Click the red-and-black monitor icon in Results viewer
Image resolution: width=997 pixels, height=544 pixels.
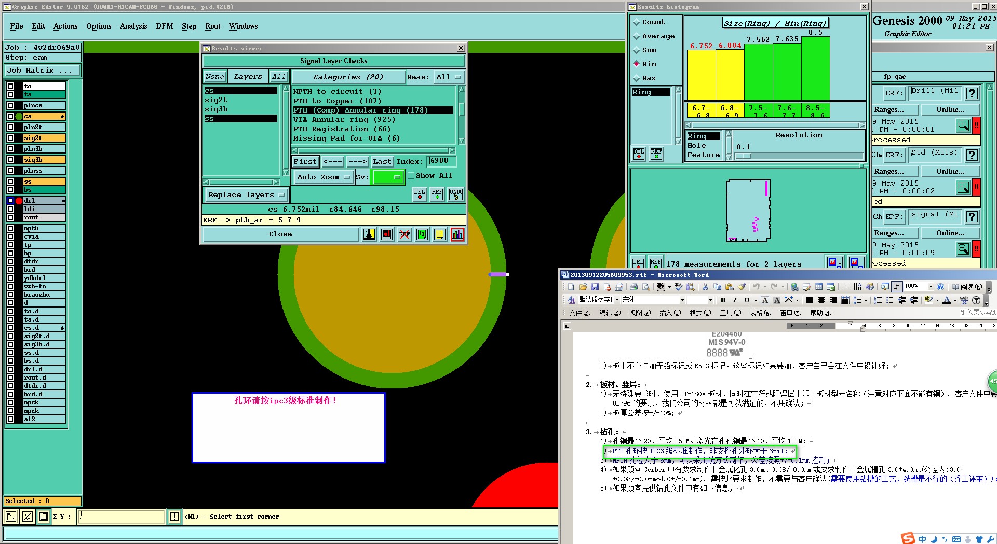[387, 234]
